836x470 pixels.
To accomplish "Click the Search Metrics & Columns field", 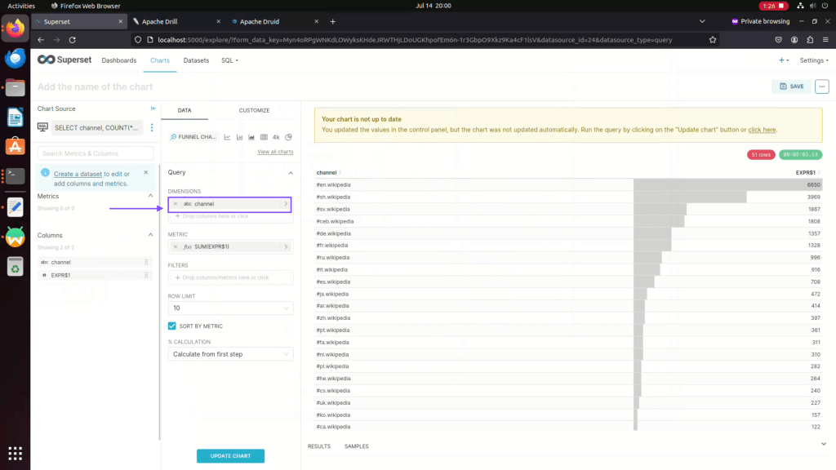I will tap(96, 153).
